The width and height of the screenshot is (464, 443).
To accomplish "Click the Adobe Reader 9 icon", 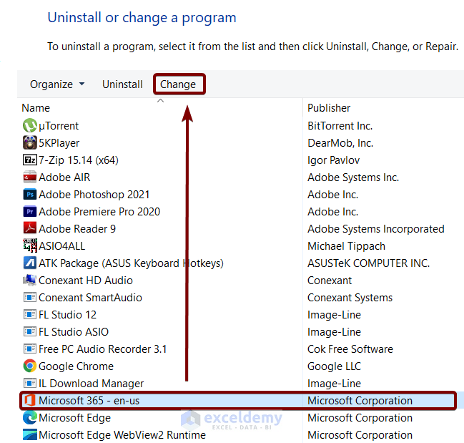I will (30, 228).
